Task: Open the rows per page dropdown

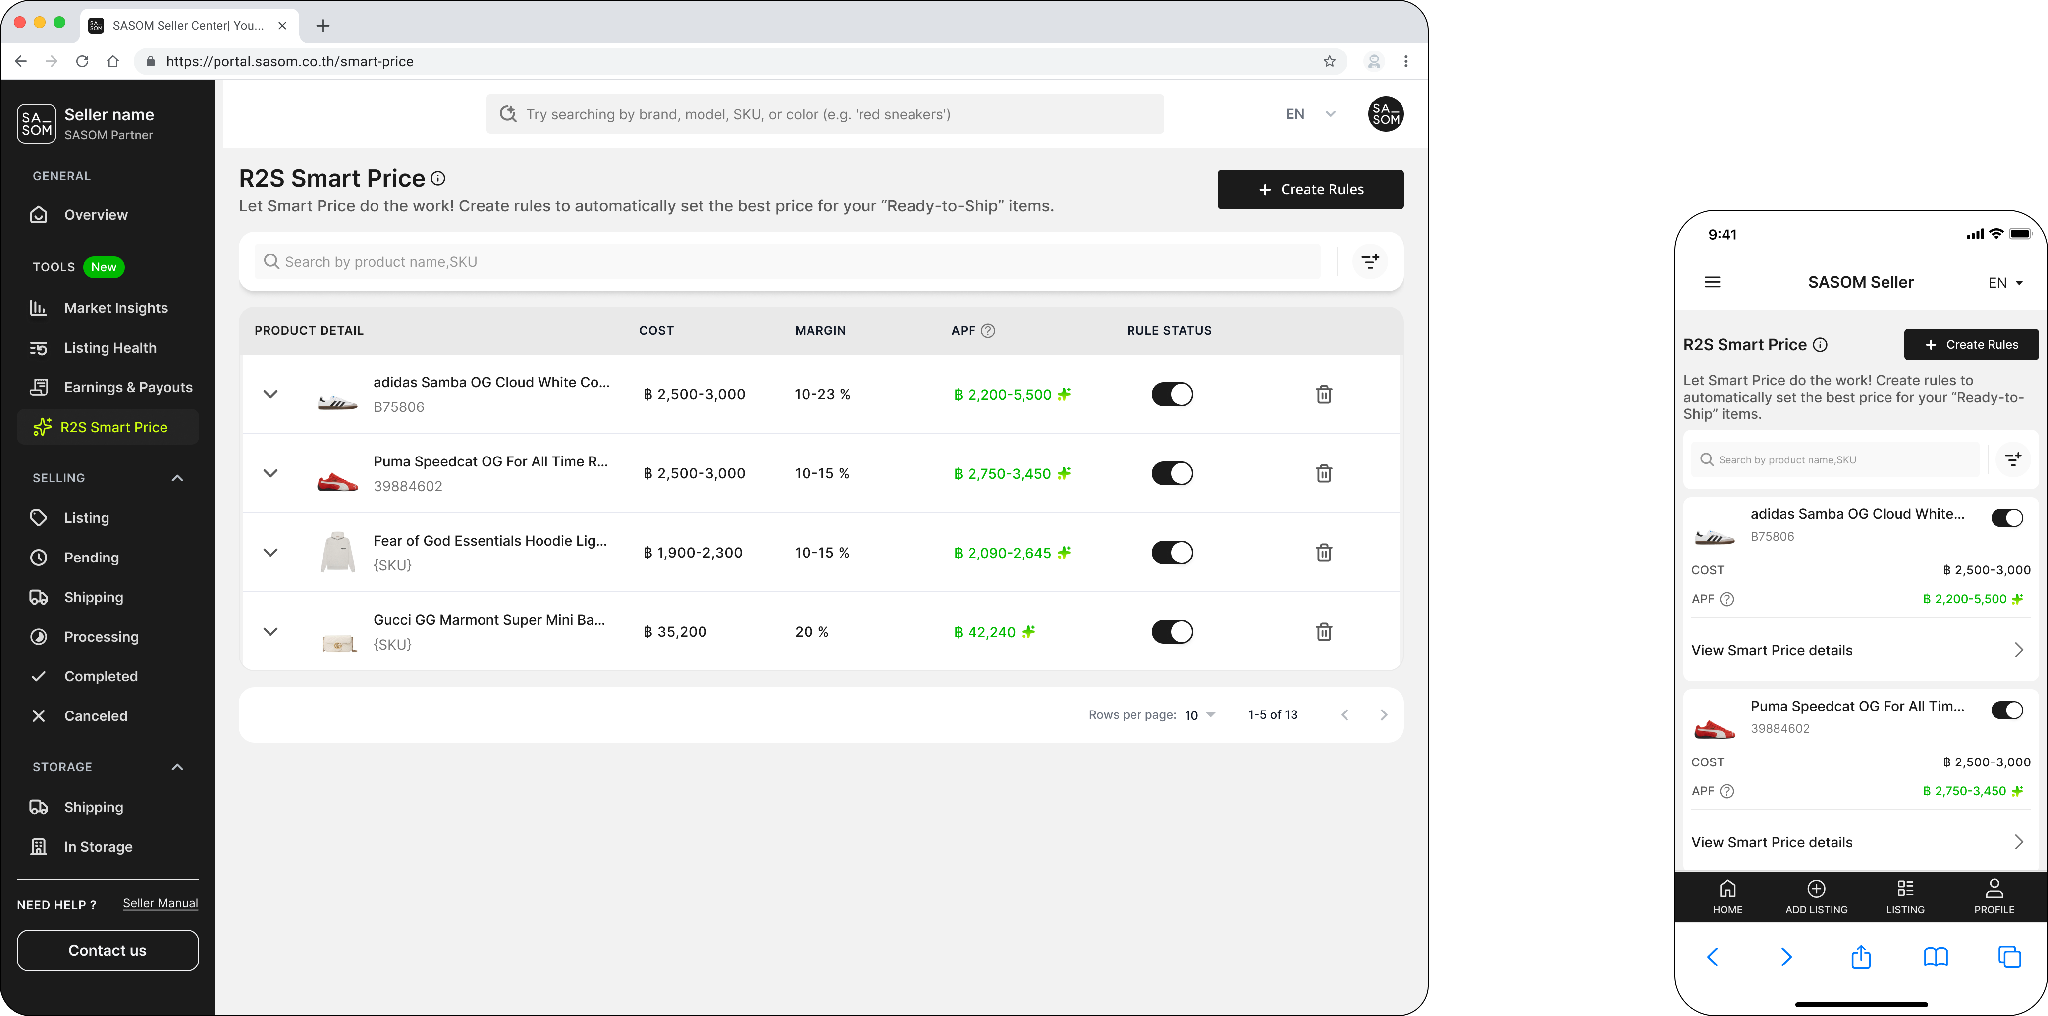Action: click(x=1200, y=715)
